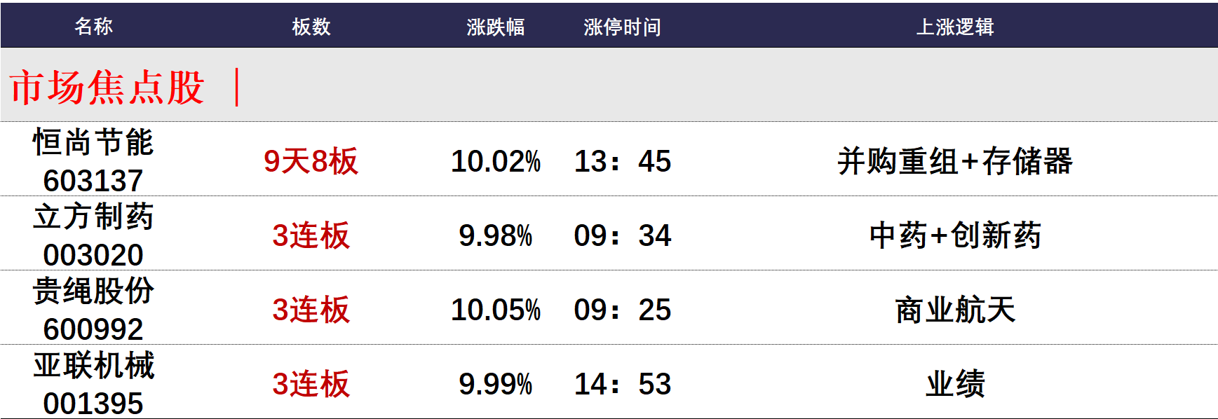Click the 板数 column header

311,27
